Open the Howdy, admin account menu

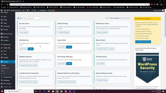158,10
